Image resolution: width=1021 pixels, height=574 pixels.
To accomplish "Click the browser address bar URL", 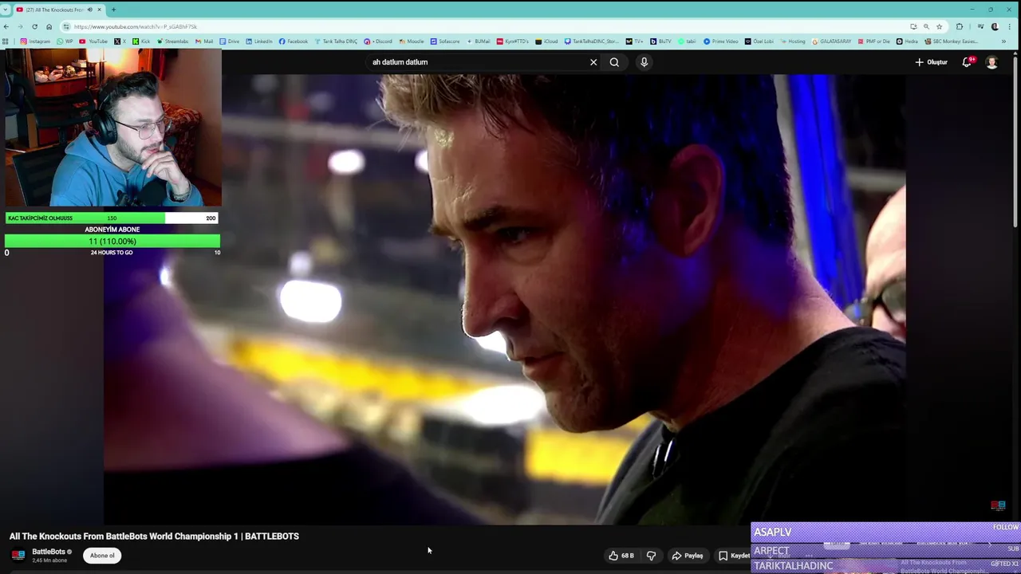I will (136, 26).
